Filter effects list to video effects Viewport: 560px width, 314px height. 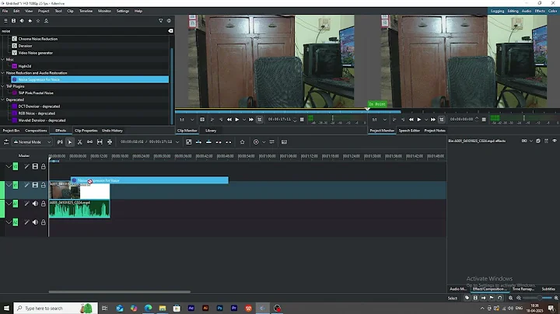[13, 21]
